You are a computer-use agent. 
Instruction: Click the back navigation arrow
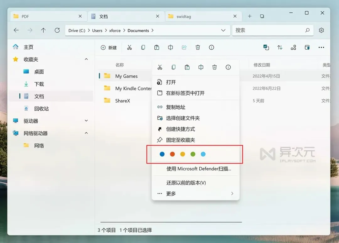pos(16,30)
